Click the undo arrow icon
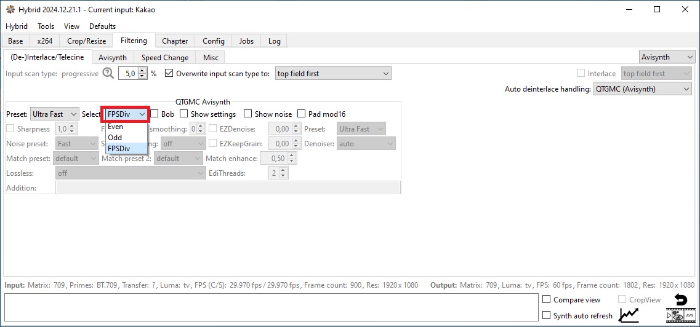 pyautogui.click(x=680, y=300)
